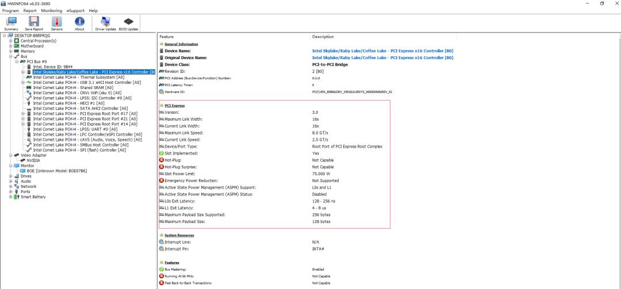Screen dimensions: 621x289
Task: Collapse the Video Adapter node
Action: (x=11, y=155)
